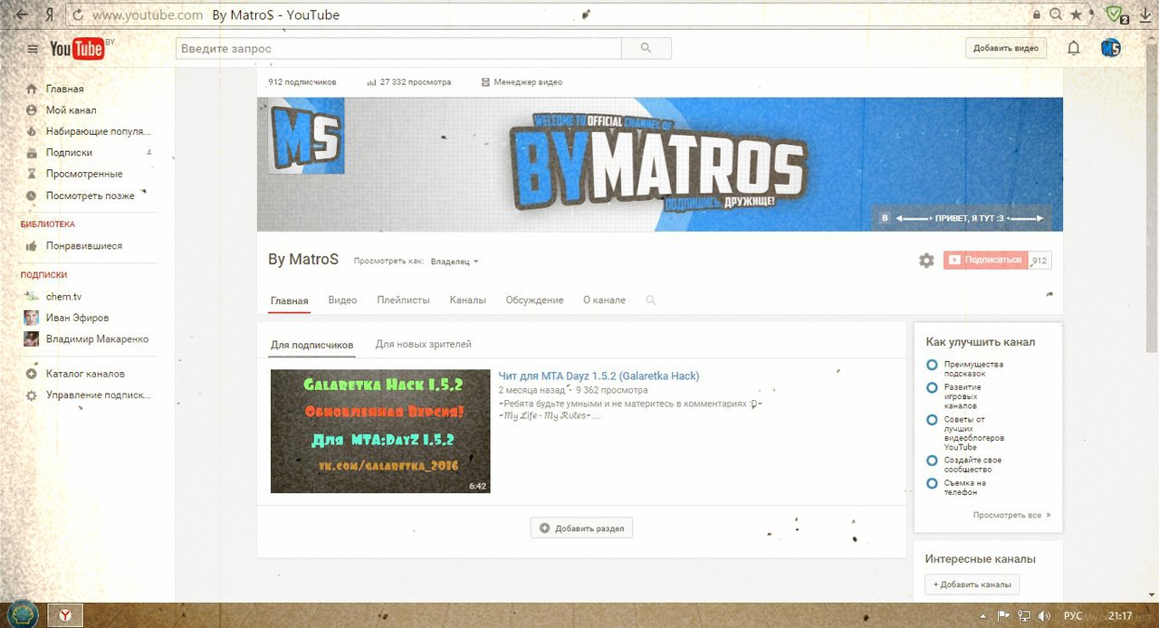Click the YouTube logo
Image resolution: width=1159 pixels, height=628 pixels.
click(78, 49)
